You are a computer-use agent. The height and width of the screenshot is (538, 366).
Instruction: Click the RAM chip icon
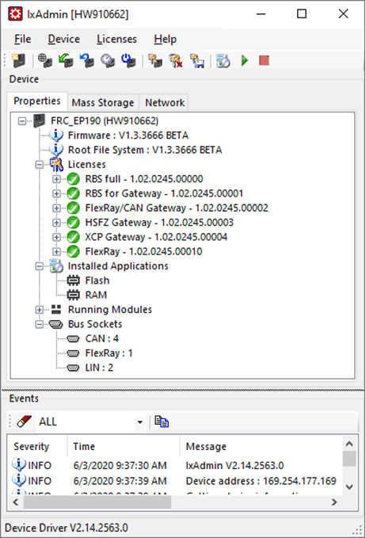(73, 295)
